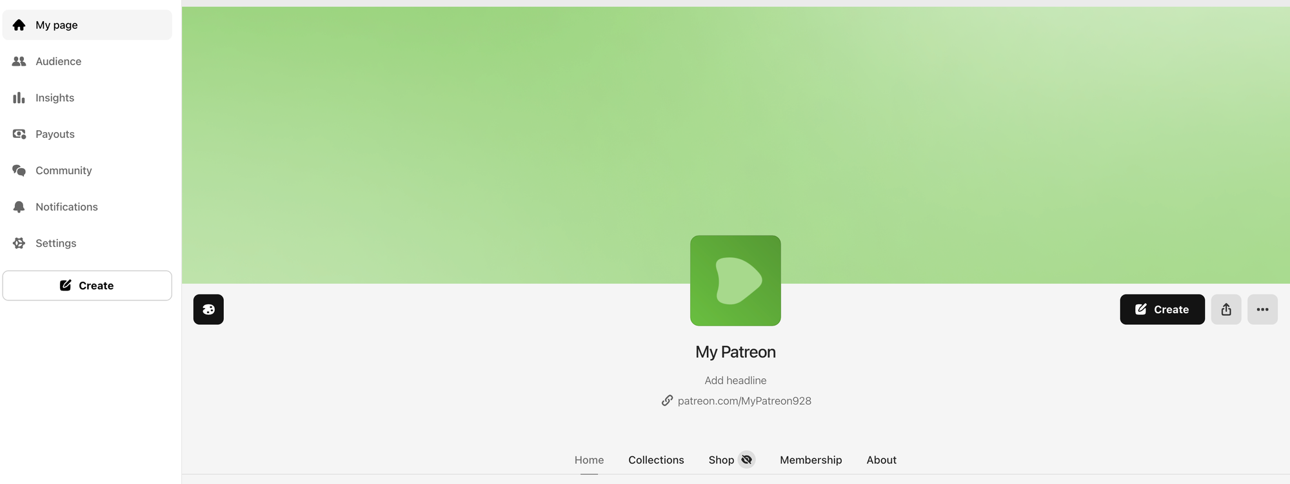The height and width of the screenshot is (484, 1290).
Task: Click the Settings gear icon
Action: [x=19, y=243]
